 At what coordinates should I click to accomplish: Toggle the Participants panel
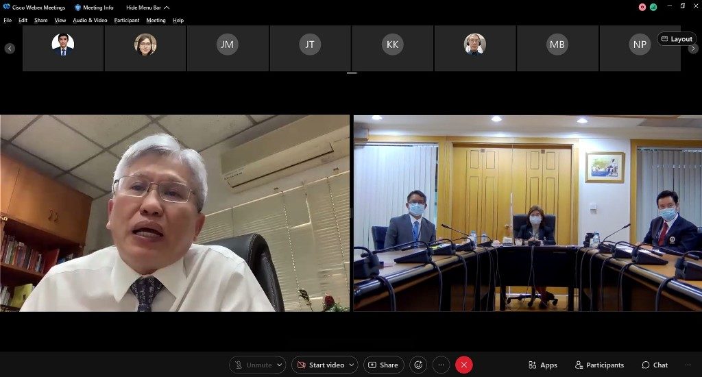(x=599, y=365)
